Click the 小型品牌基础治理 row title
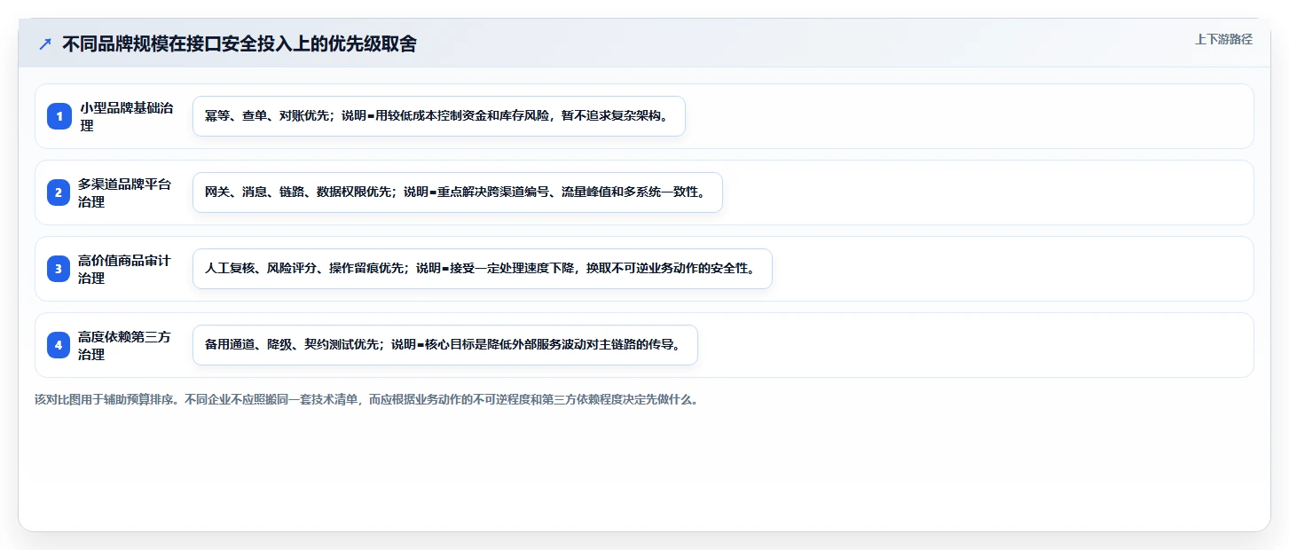1289x550 pixels. pyautogui.click(x=127, y=116)
